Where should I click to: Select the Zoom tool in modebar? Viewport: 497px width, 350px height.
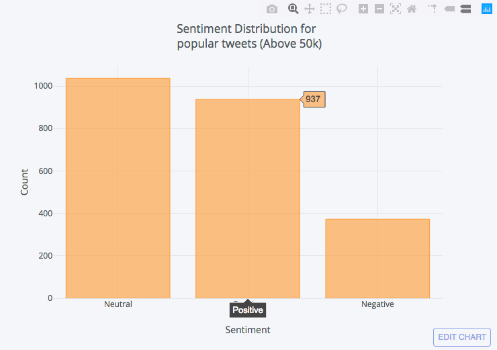tap(293, 9)
